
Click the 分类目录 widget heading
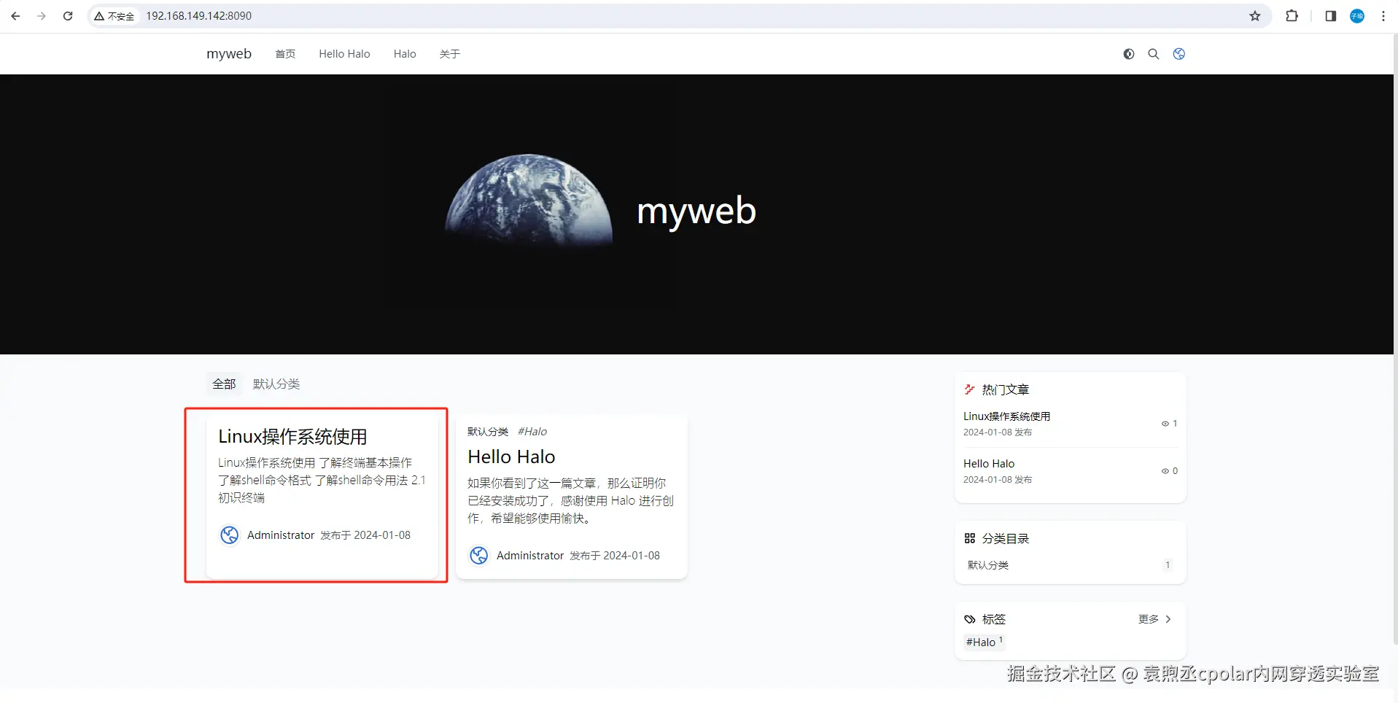1006,538
